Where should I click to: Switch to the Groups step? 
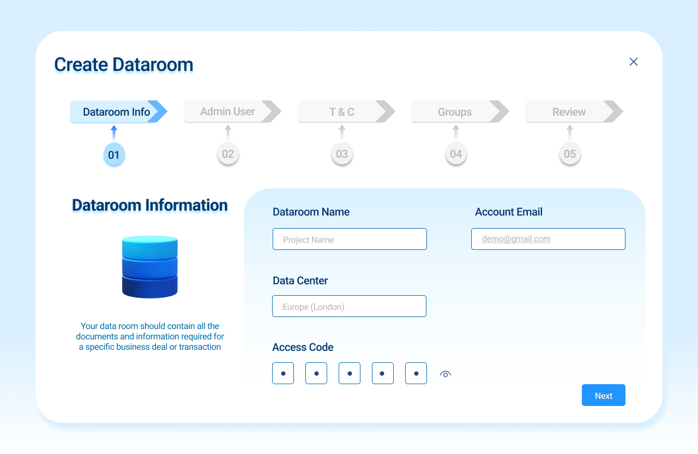click(460, 111)
